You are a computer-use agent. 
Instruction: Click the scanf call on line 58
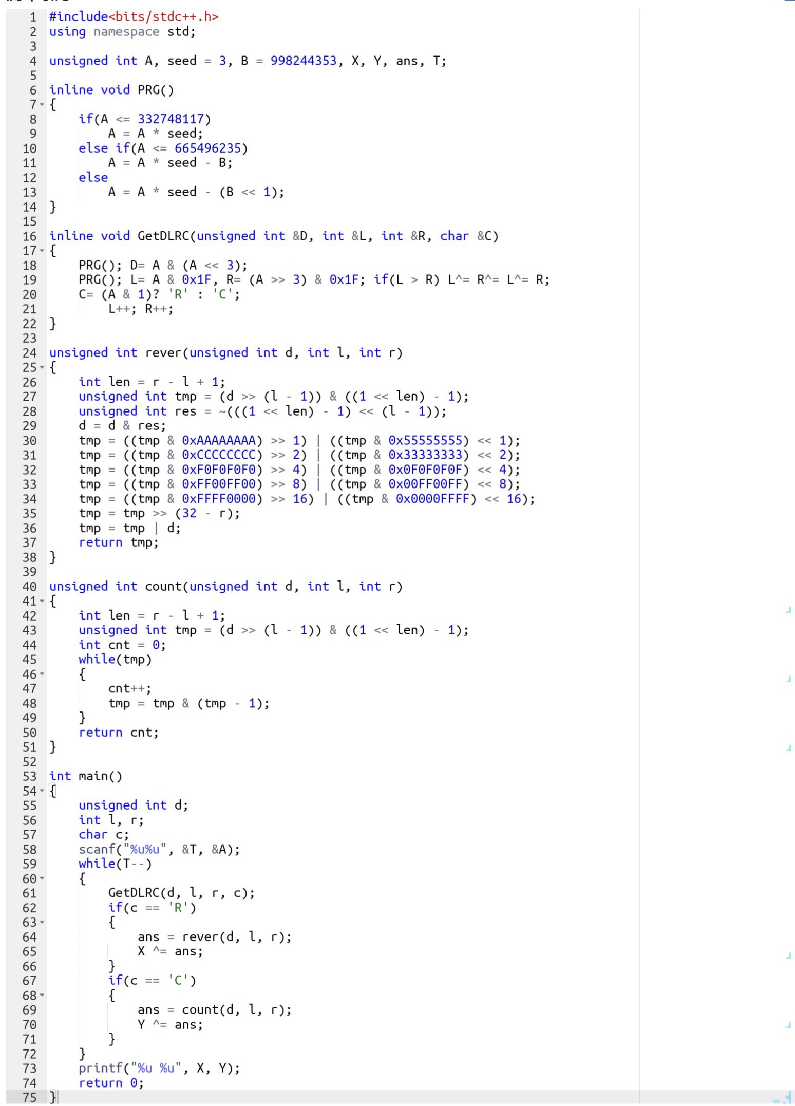click(x=98, y=850)
